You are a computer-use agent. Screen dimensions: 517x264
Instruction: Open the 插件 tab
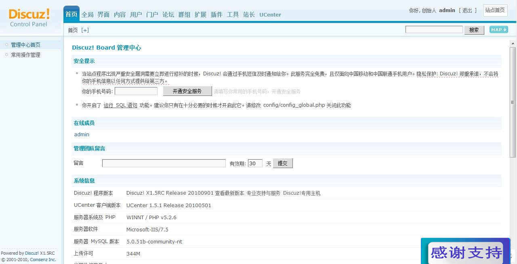(217, 15)
